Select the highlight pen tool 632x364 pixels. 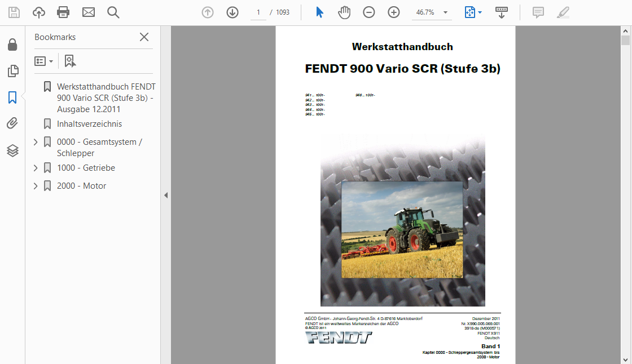pyautogui.click(x=563, y=12)
